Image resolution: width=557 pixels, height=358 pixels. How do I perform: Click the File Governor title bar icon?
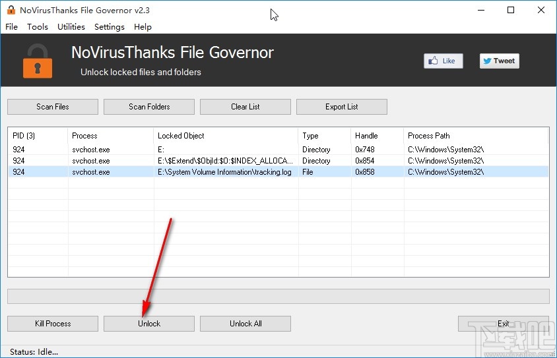click(11, 10)
